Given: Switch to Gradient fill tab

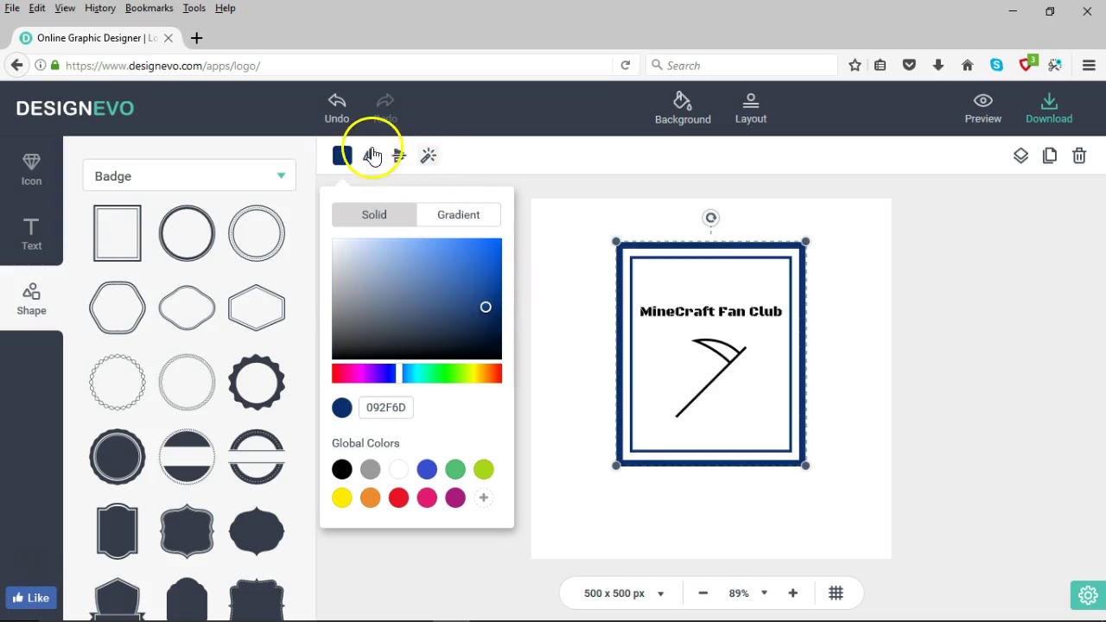Looking at the screenshot, I should (458, 214).
